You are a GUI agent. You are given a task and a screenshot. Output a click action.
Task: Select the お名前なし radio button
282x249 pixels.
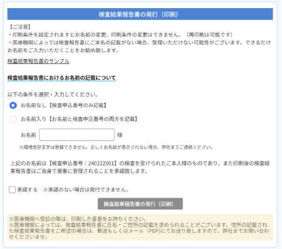(13, 105)
